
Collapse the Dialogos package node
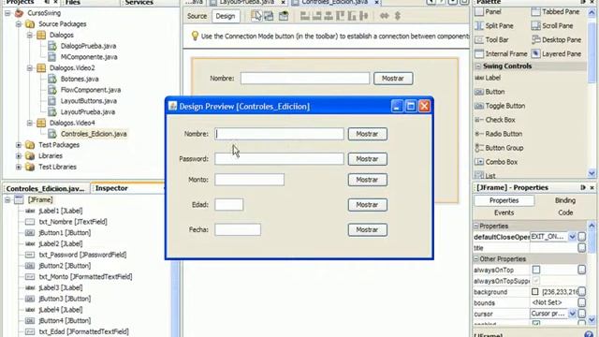[29, 36]
